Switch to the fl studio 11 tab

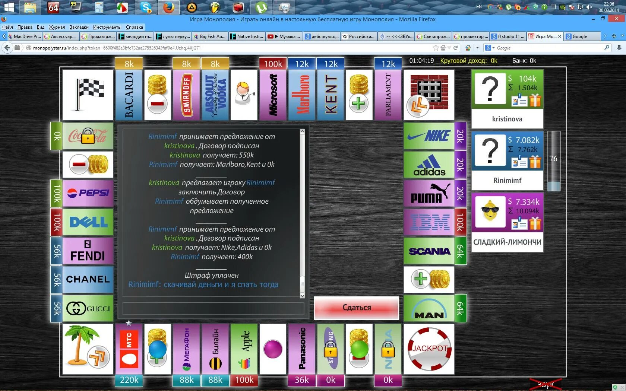point(508,36)
